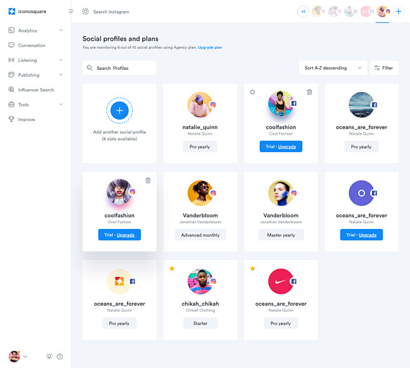Delete the coolfashion Facebook profile via trash icon

click(309, 92)
